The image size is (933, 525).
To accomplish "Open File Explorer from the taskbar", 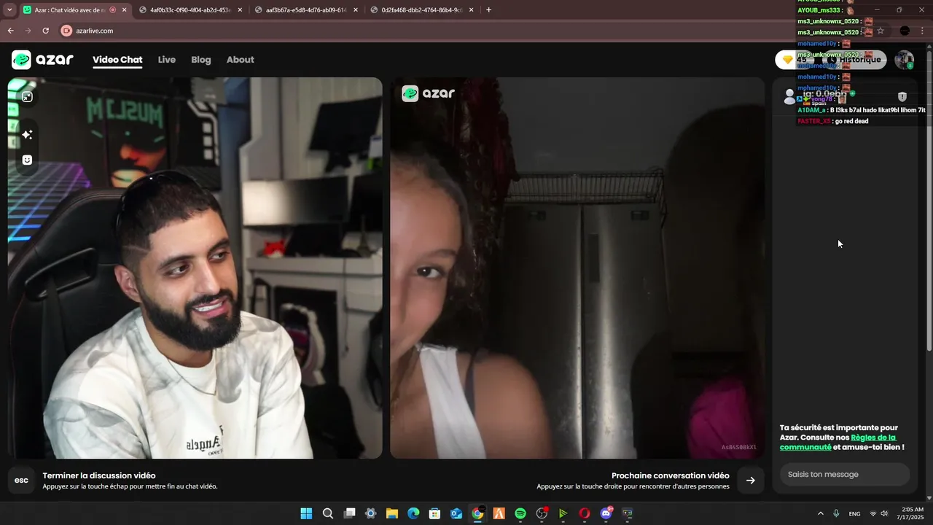I will click(x=391, y=513).
